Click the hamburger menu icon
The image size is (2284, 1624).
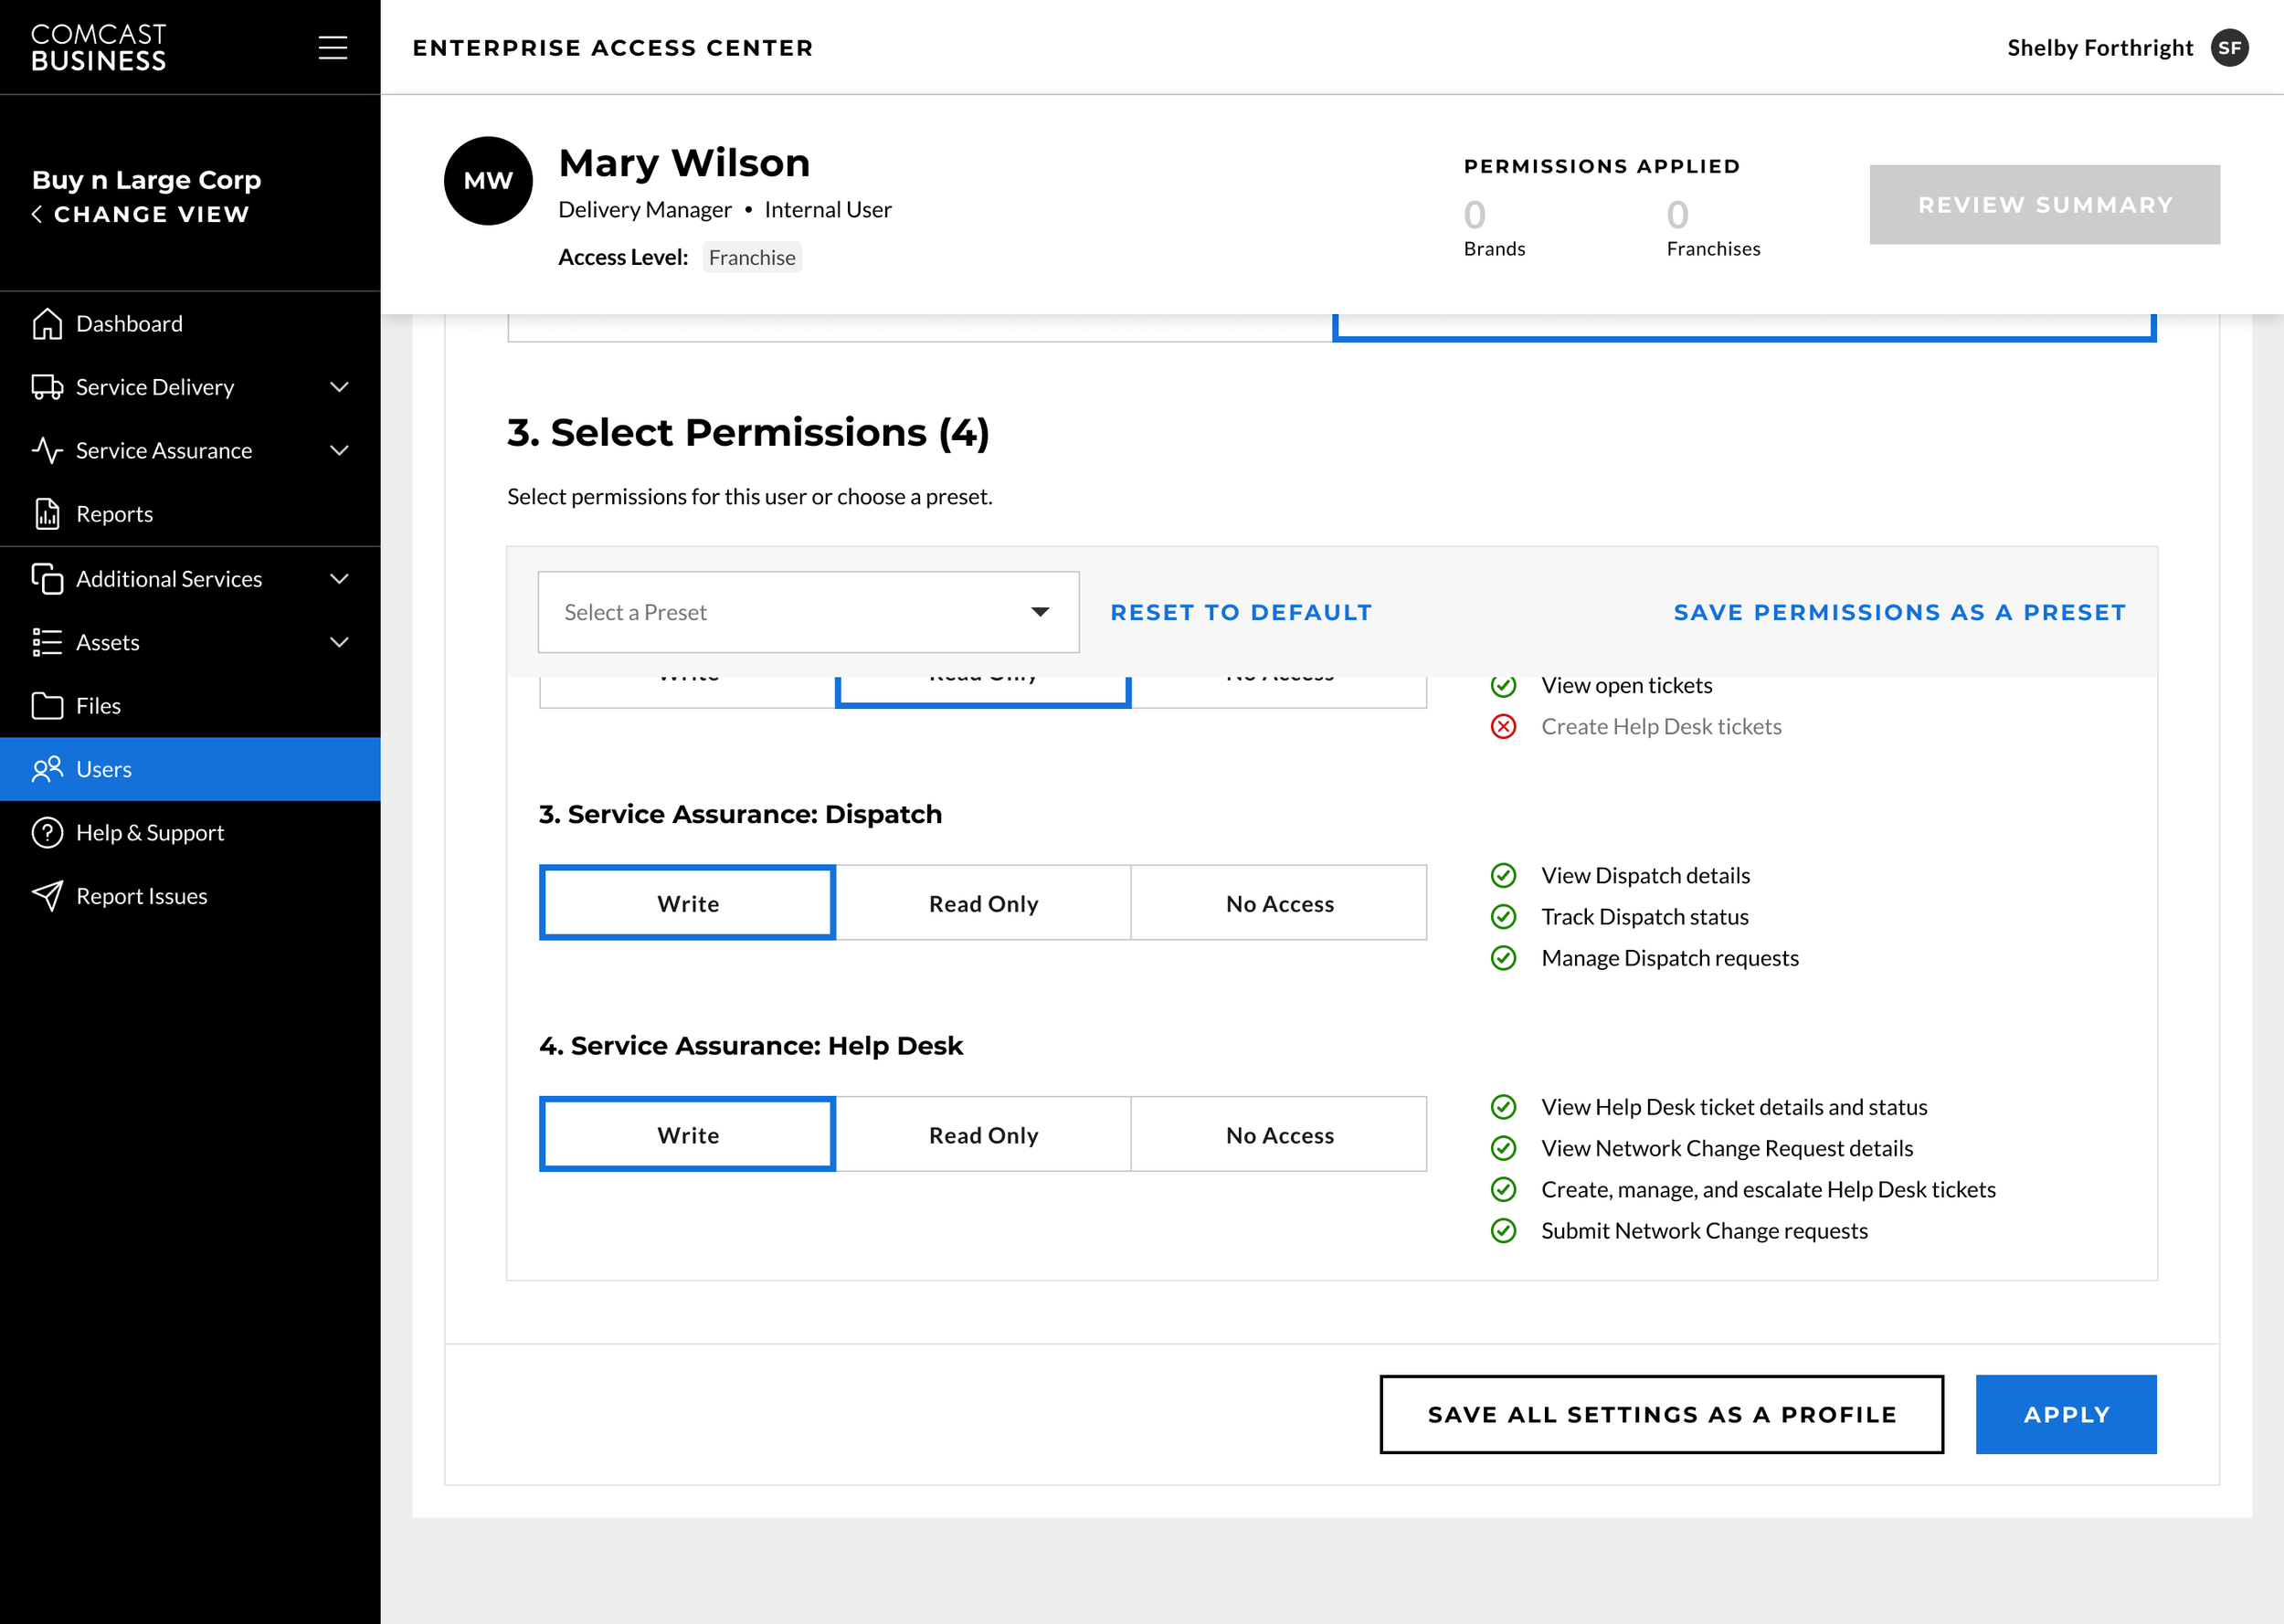[x=332, y=47]
